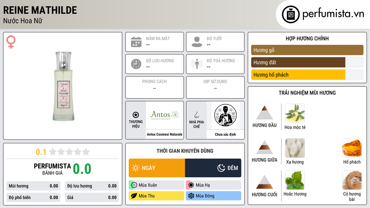Click the star badge icon above Thương hiệu
The height and width of the screenshot is (208, 370).
[136, 115]
